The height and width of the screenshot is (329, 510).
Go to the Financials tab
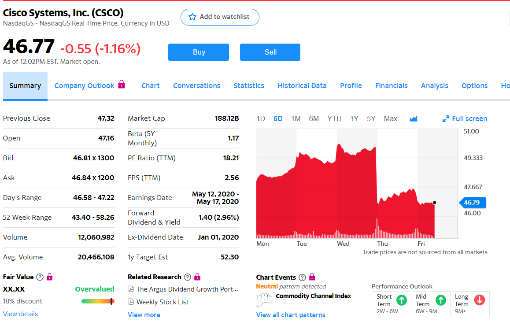[x=391, y=85]
